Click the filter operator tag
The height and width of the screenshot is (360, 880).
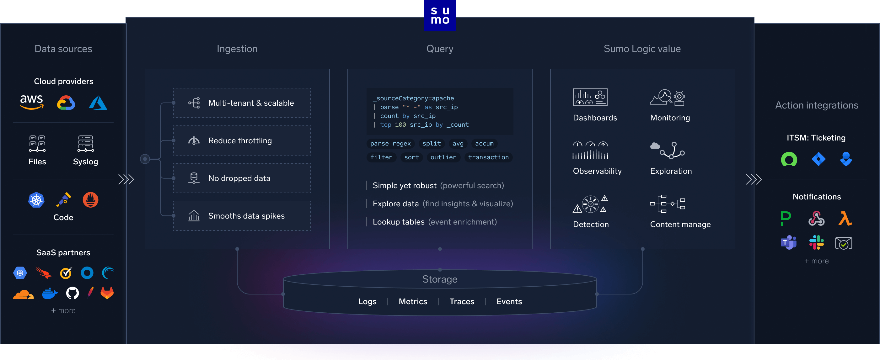tap(381, 157)
